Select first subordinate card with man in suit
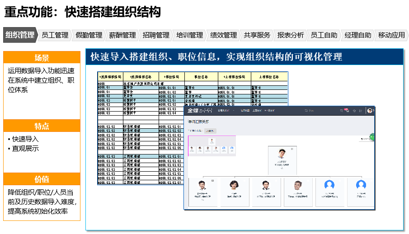Viewport: 409px width, 234px height. tap(202, 192)
